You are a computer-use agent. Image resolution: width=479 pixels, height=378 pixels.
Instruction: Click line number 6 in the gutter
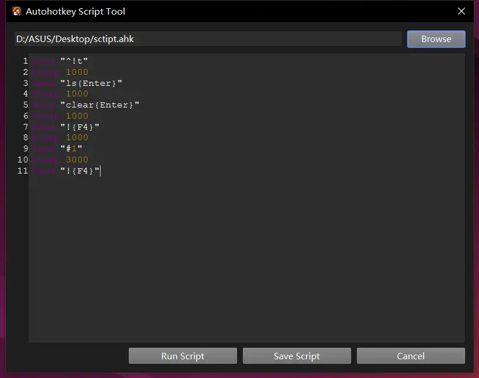(25, 116)
